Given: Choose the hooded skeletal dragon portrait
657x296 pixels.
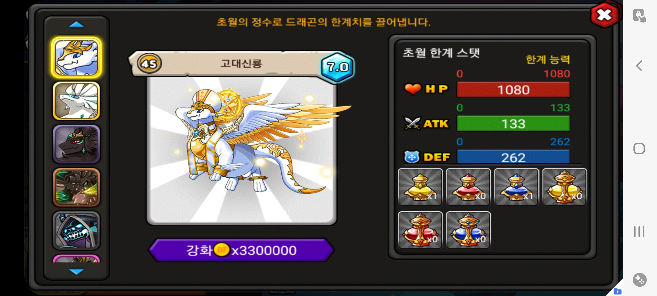Looking at the screenshot, I should coord(76,230).
